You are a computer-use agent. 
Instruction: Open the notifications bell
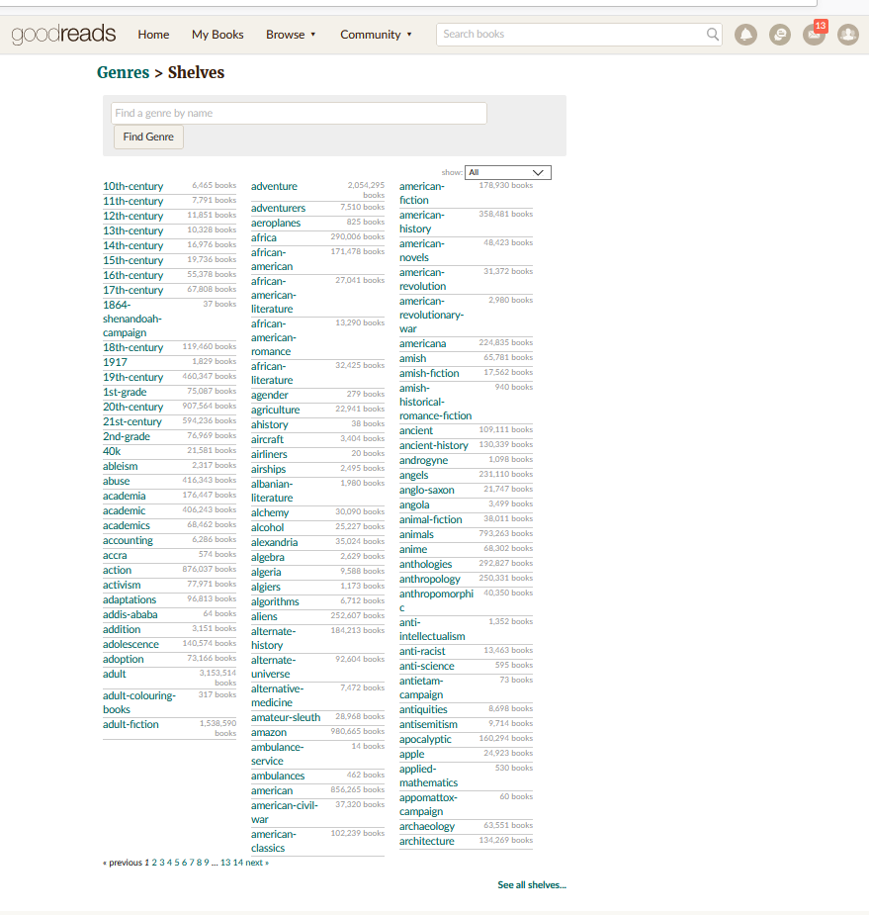745,35
